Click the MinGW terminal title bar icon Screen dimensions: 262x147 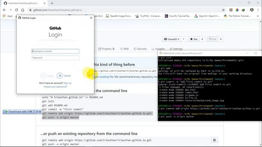click(x=161, y=53)
